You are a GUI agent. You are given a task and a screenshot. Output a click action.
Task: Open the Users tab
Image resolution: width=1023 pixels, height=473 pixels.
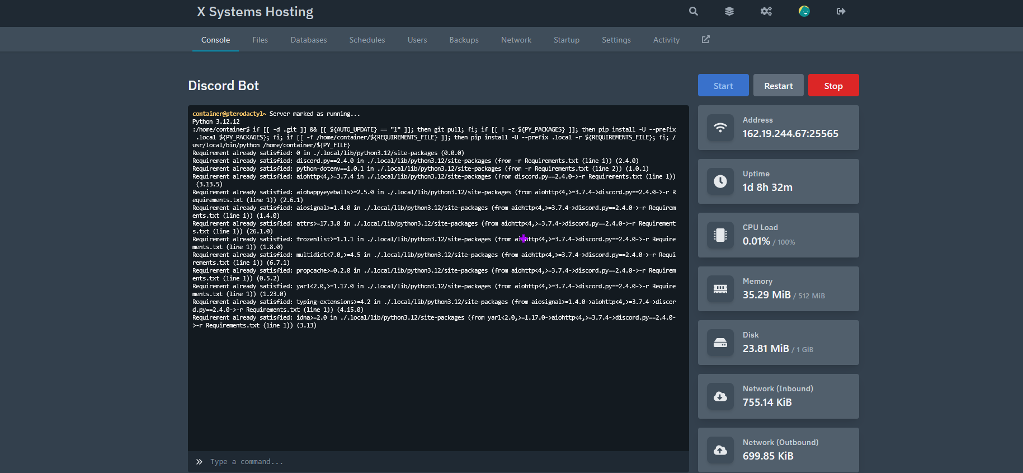point(417,40)
